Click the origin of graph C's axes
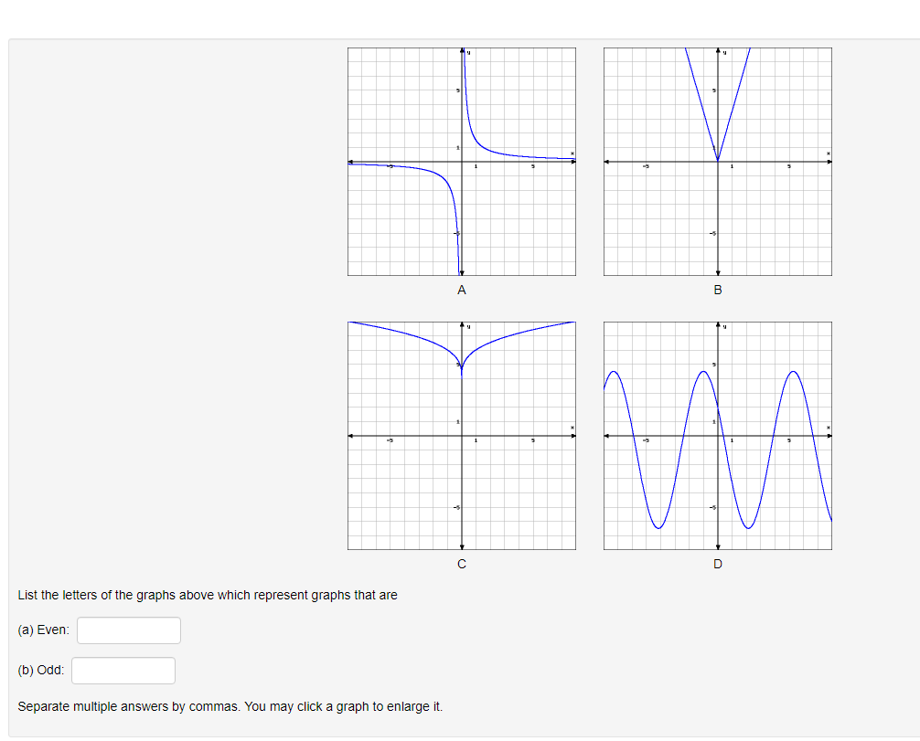Viewport: 920px width, 741px height. pyautogui.click(x=462, y=436)
